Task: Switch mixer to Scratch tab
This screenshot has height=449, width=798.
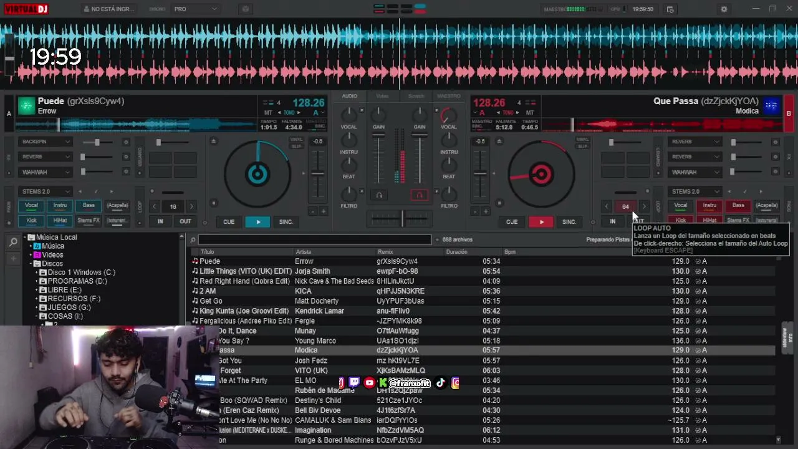Action: tap(416, 96)
